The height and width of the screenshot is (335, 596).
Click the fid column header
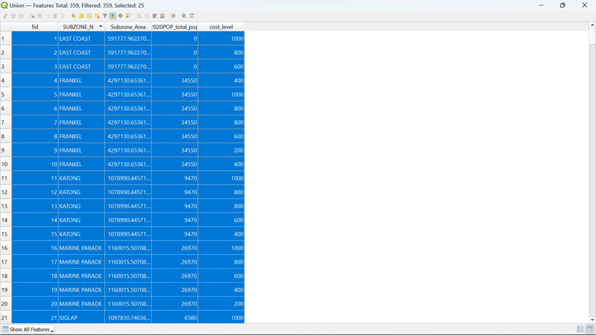click(x=35, y=27)
